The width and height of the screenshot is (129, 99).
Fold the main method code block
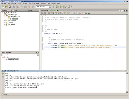click(x=43, y=44)
